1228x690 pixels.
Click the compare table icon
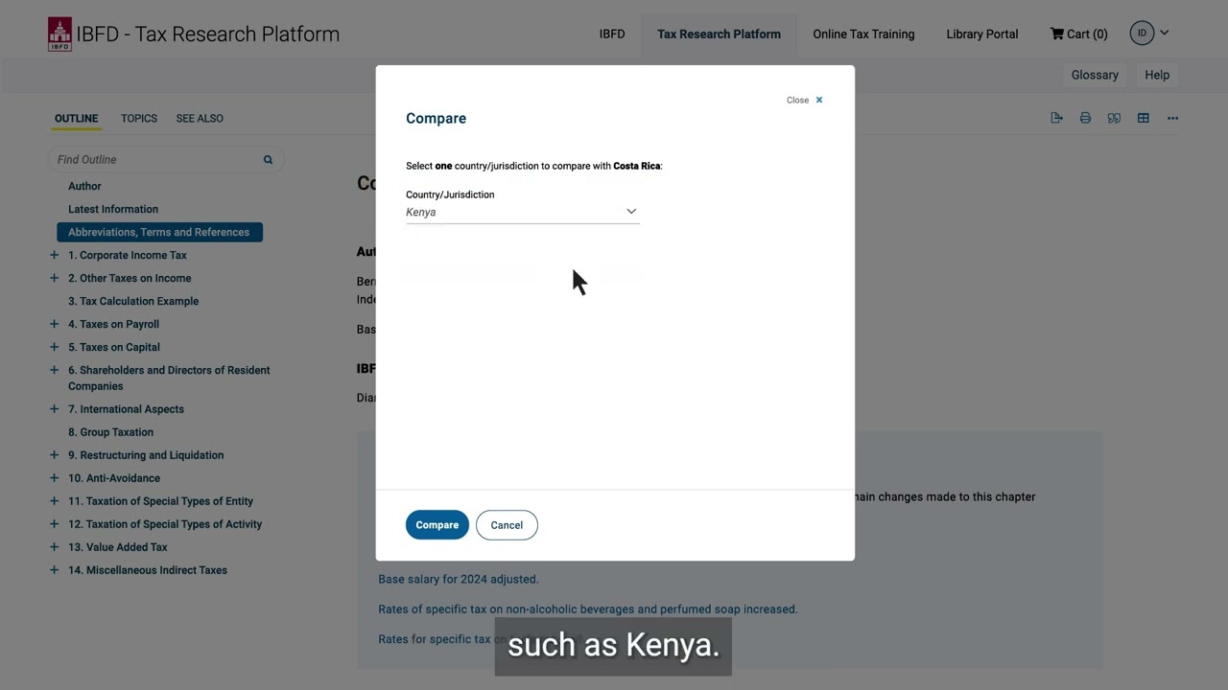[1143, 118]
